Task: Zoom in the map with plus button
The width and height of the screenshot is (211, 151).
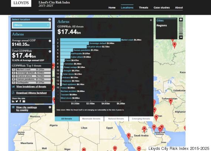Action: 181,20
